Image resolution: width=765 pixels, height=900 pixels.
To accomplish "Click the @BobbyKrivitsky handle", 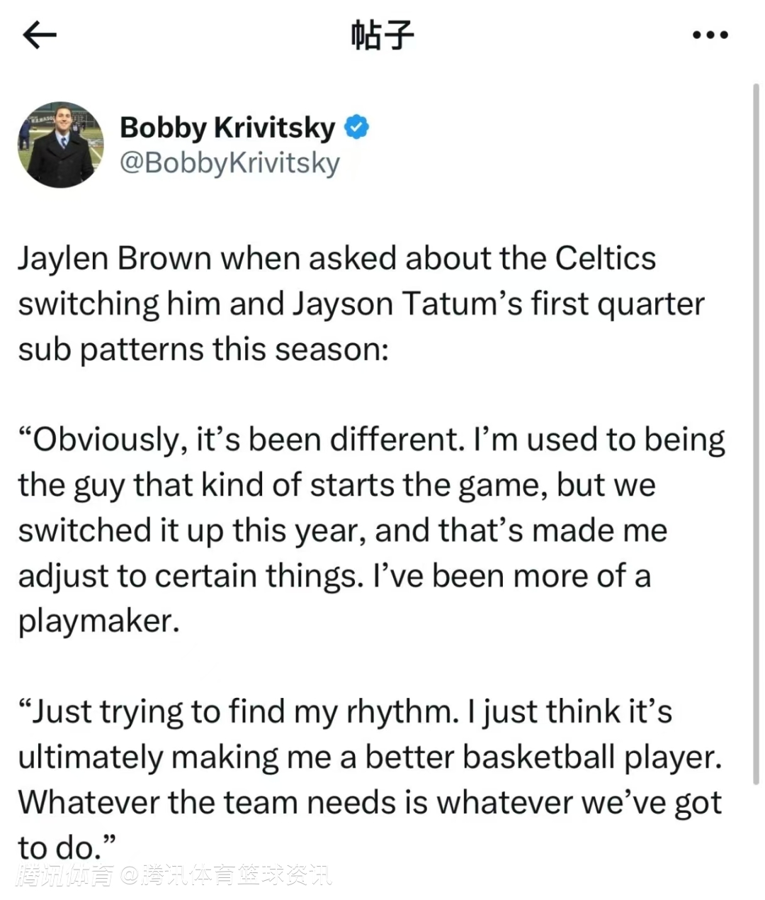I will [229, 163].
